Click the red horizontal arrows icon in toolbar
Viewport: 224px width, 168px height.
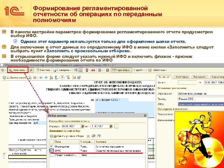[93, 70]
